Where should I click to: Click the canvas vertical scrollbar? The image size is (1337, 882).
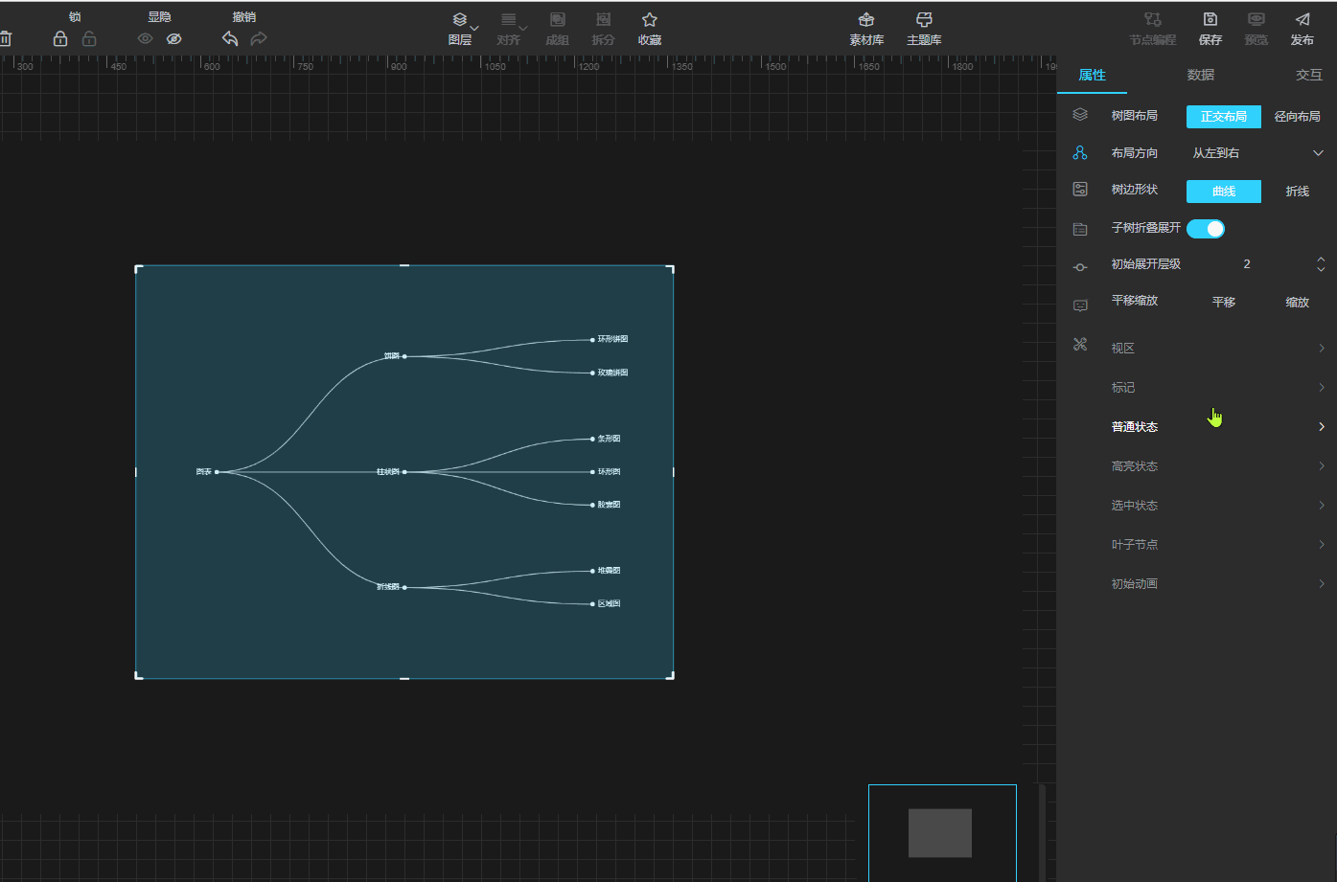[1042, 832]
